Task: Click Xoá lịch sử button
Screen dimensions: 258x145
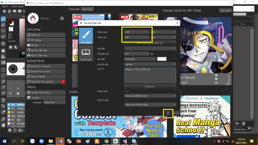Action: (x=150, y=87)
